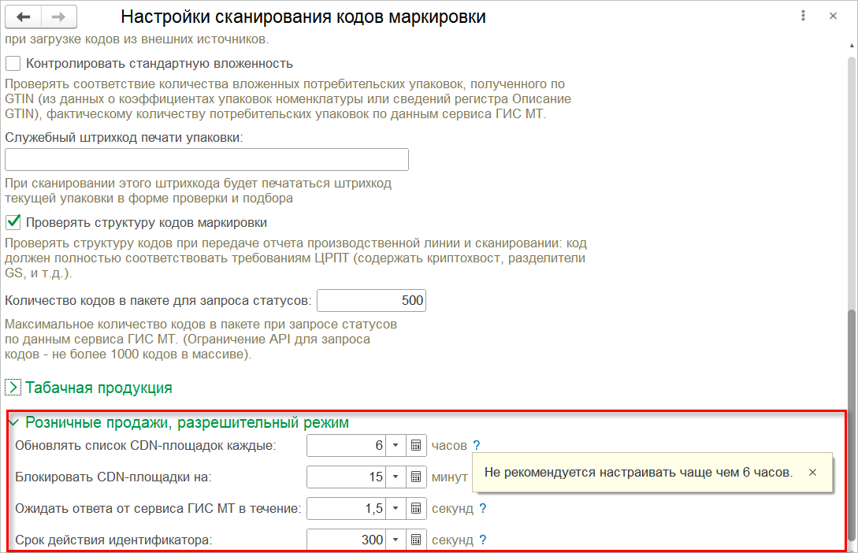
Task: Uncheck 'Проверять структуру кодов маркировки'
Action: pos(13,223)
